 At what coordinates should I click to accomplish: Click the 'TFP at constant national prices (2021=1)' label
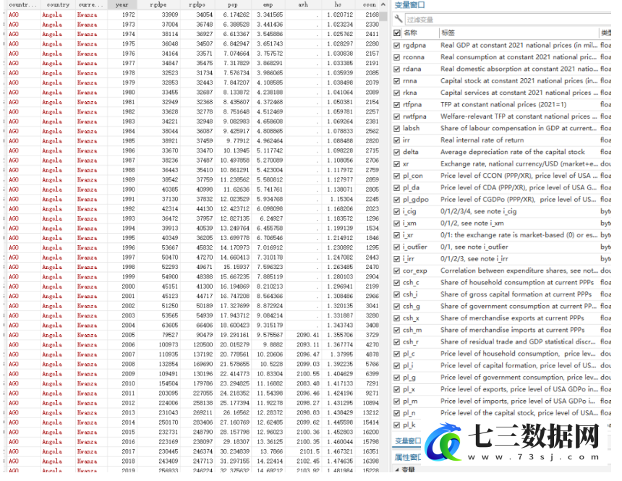point(503,105)
